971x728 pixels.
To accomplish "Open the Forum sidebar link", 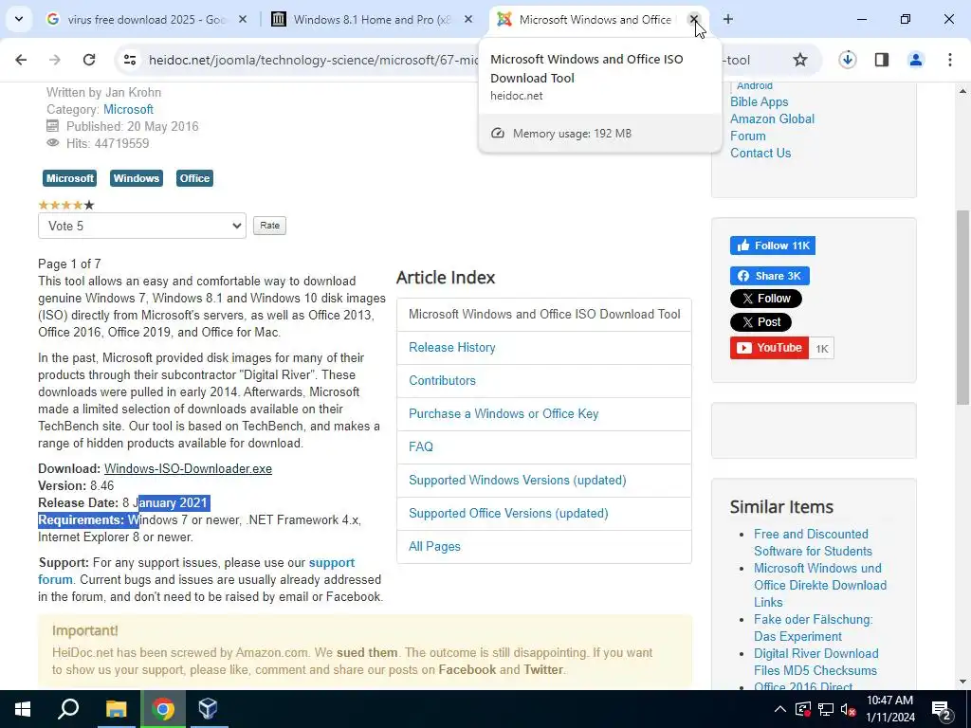I will pyautogui.click(x=747, y=136).
